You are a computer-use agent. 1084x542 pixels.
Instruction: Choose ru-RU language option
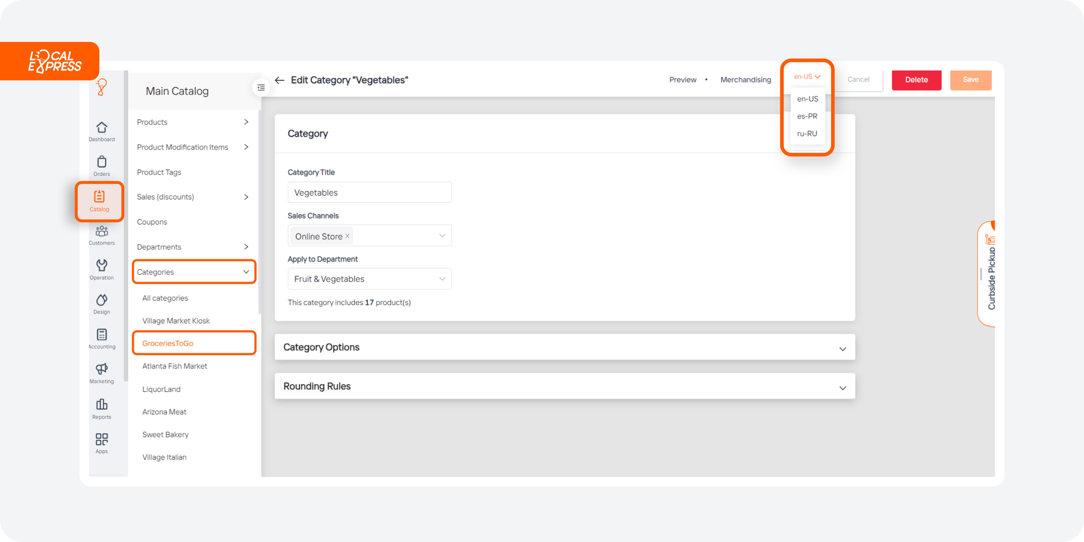coord(807,134)
